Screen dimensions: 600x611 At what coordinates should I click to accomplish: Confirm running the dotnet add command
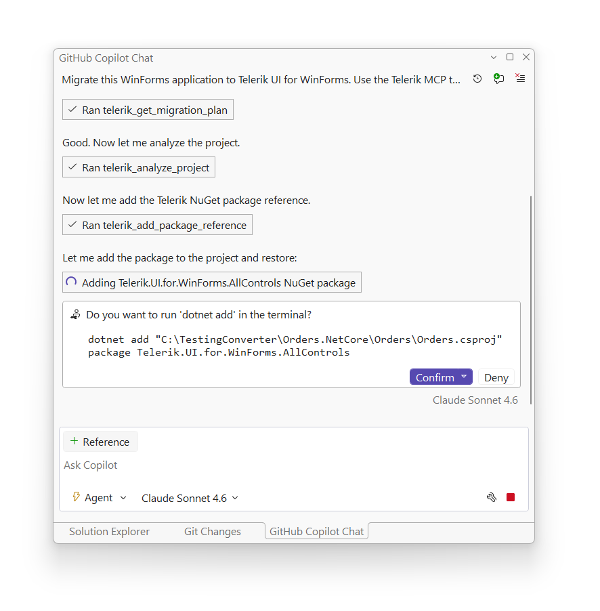pyautogui.click(x=435, y=377)
